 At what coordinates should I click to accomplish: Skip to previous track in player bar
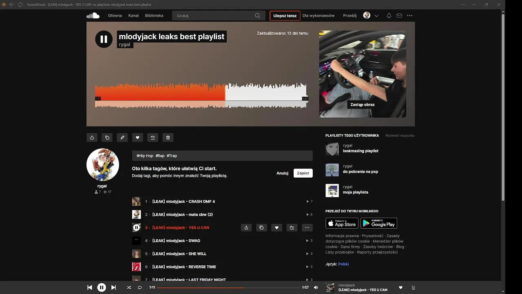point(90,287)
